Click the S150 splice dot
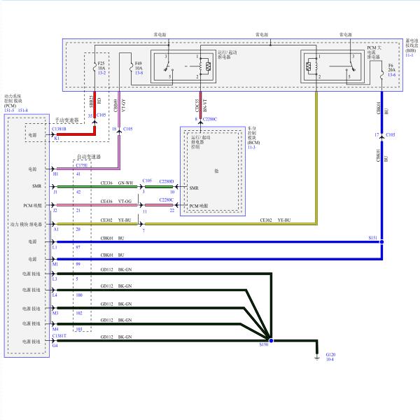420x420 pixels. click(271, 341)
